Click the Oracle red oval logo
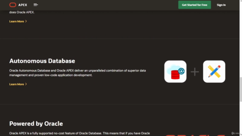 (x=12, y=5)
